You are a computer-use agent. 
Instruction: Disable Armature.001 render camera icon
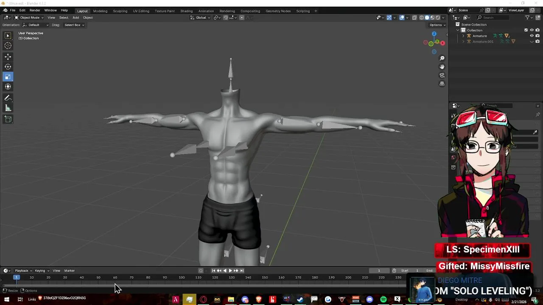[537, 42]
